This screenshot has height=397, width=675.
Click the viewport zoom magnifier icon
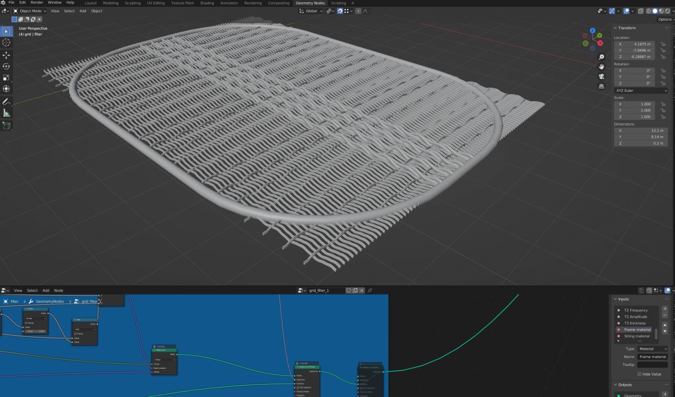coord(601,57)
